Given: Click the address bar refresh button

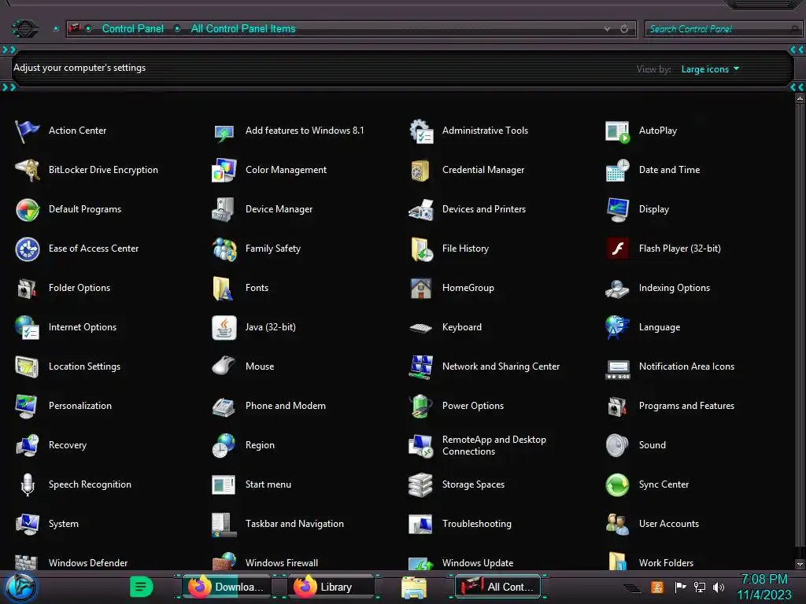Looking at the screenshot, I should pos(624,29).
